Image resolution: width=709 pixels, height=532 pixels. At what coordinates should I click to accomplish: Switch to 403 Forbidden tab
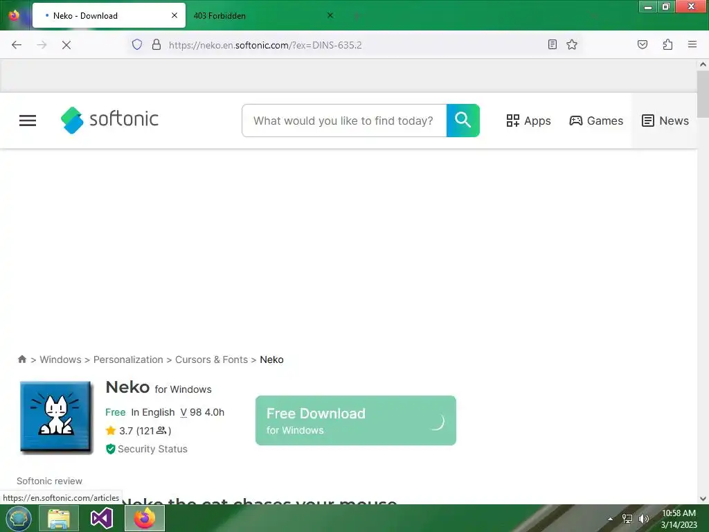(x=264, y=15)
